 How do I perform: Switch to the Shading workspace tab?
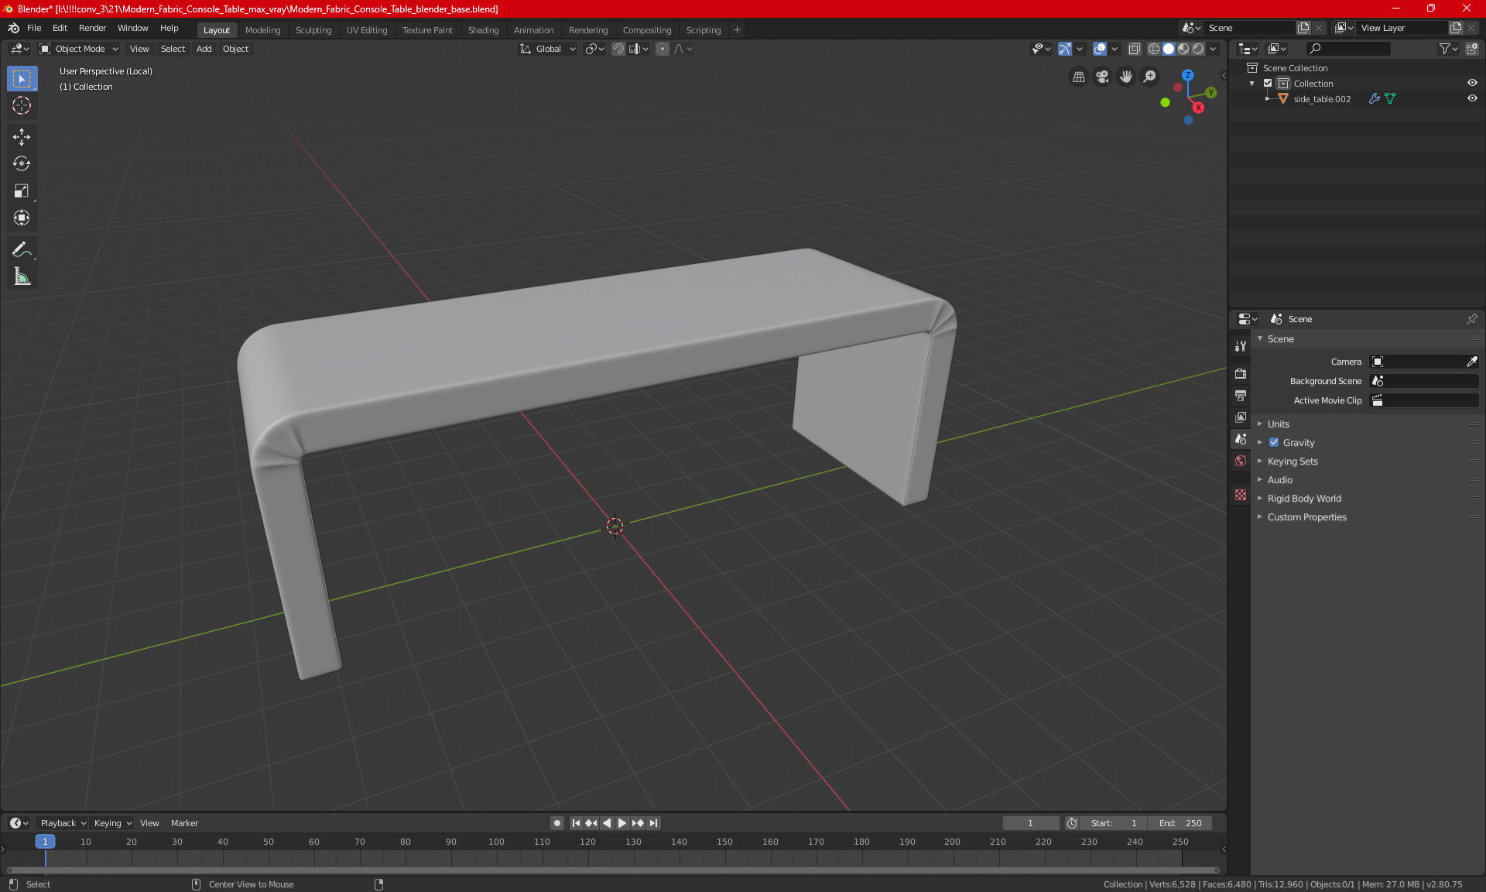coord(483,30)
